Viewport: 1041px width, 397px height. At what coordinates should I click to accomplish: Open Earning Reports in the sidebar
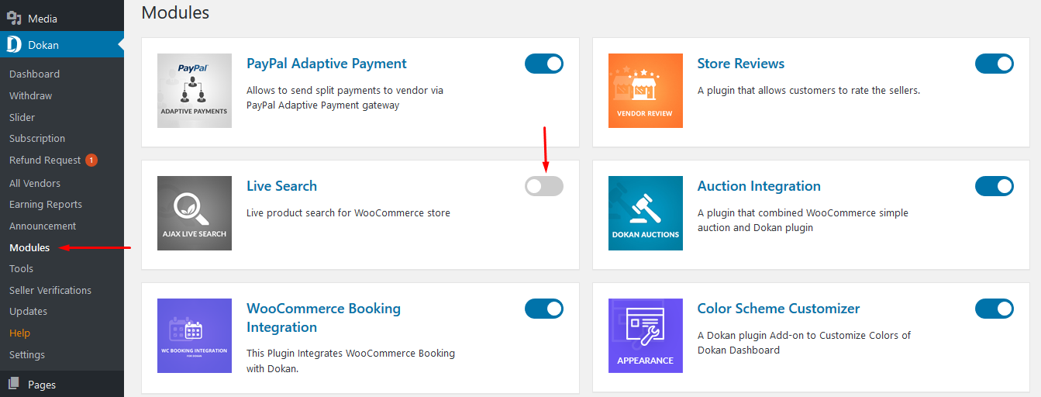coord(46,205)
